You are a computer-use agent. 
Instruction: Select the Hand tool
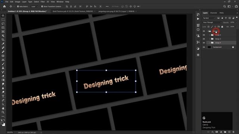(3, 108)
